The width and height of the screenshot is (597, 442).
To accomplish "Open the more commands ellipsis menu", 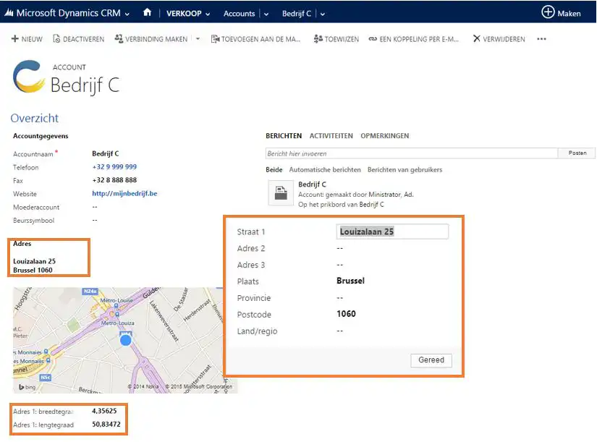I will coord(541,39).
